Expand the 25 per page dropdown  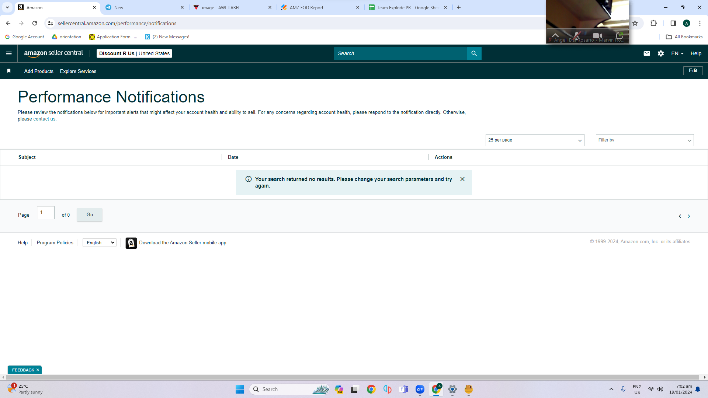(535, 140)
